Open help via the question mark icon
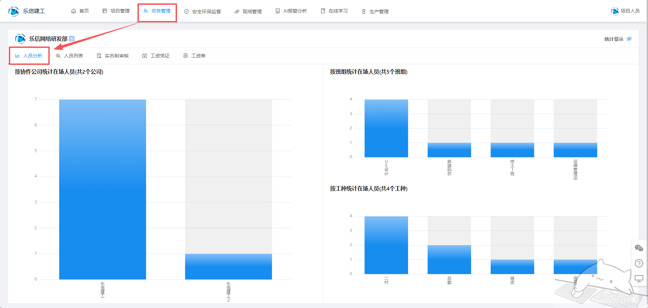 coord(639,264)
